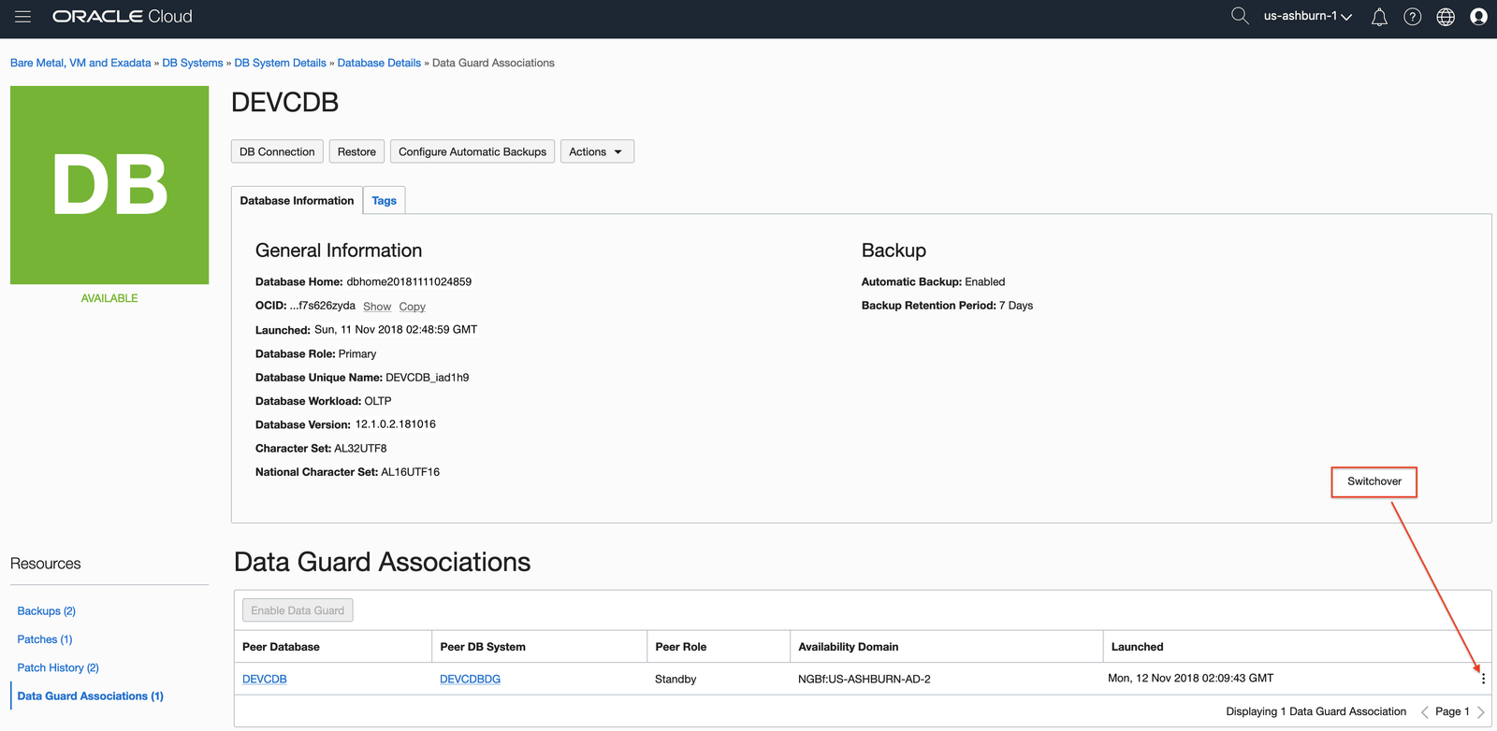Open the DEVCDBDG peer DB system link
This screenshot has height=731, width=1497.
(x=470, y=680)
